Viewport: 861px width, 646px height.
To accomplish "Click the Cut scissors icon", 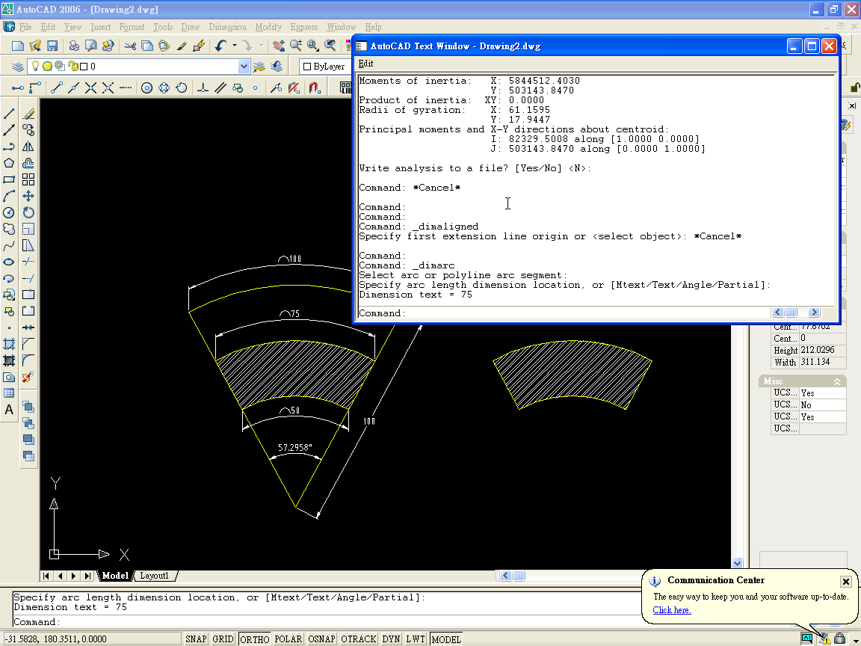I will point(130,46).
